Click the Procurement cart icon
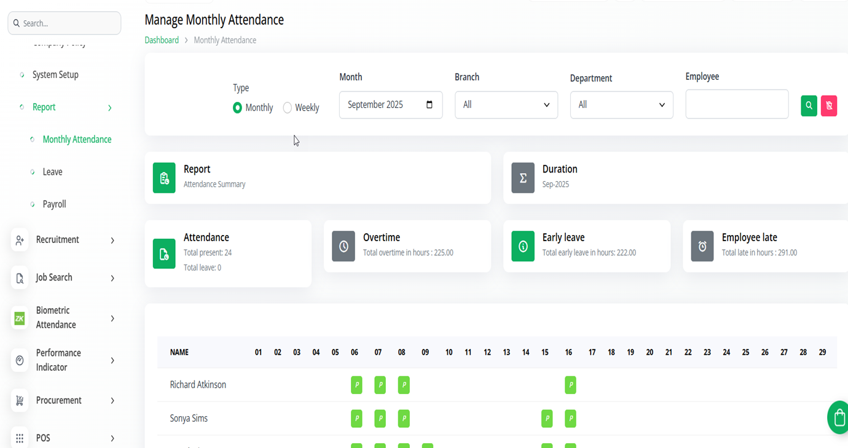This screenshot has width=848, height=448. tap(20, 401)
